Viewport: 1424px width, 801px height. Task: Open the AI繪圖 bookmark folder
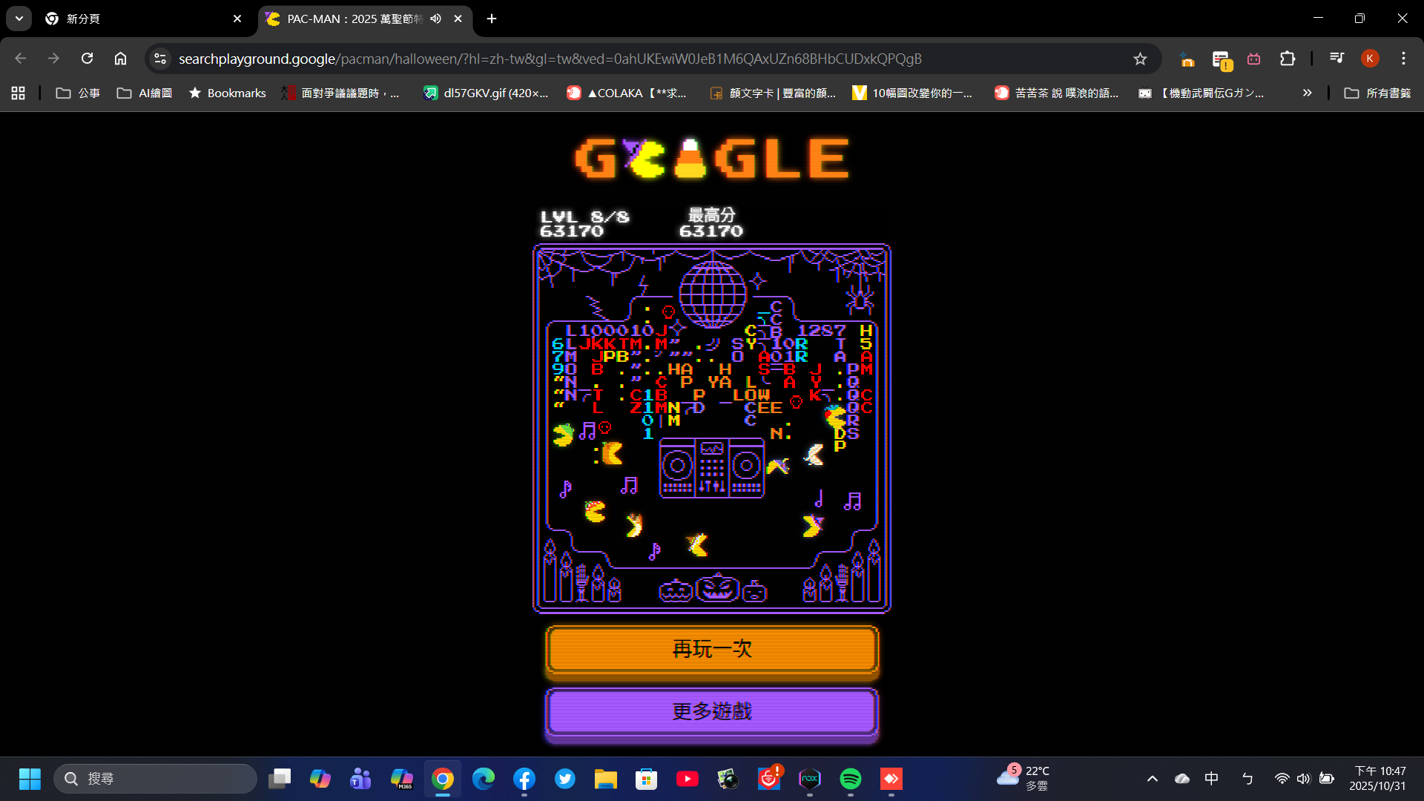pyautogui.click(x=145, y=93)
